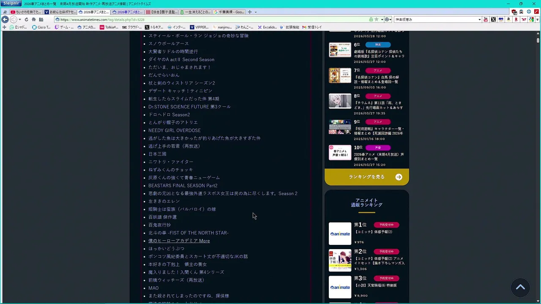Go back with the back arrow button
This screenshot has width=541, height=304.
click(5, 19)
